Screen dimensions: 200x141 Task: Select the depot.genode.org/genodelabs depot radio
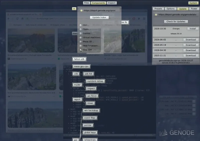[156, 15]
